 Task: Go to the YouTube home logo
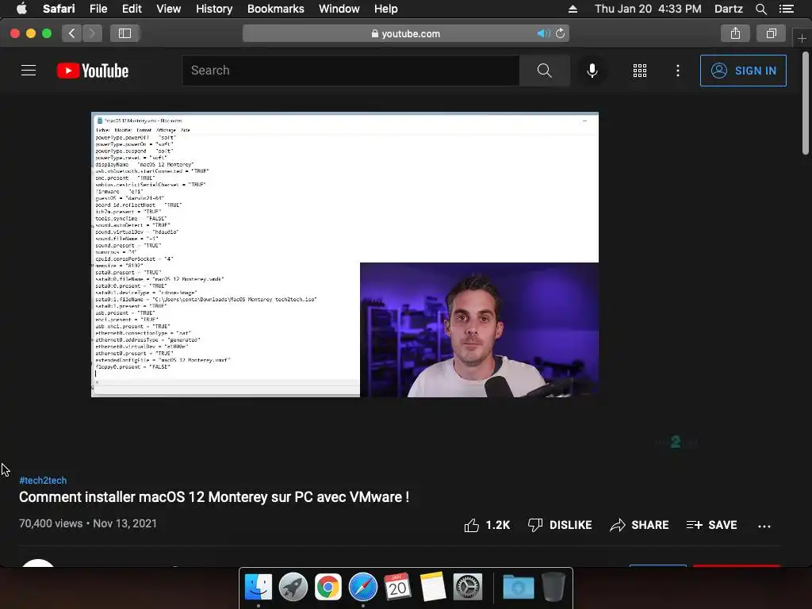click(x=93, y=71)
